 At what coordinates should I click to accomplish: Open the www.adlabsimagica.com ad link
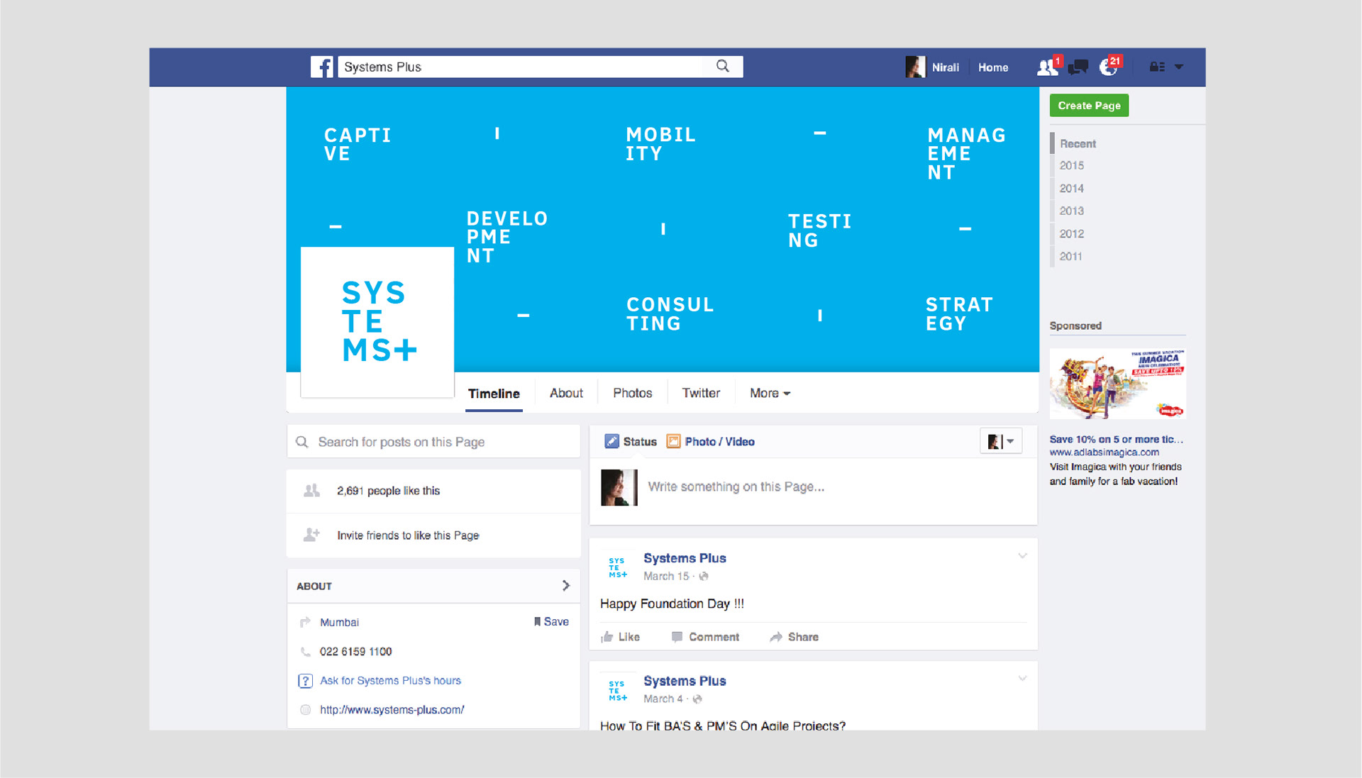click(x=1104, y=452)
